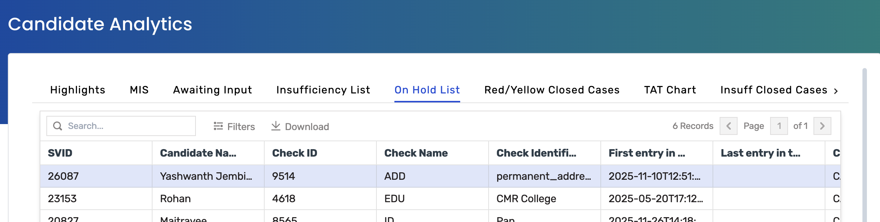Sort by SVID column header
Image resolution: width=880 pixels, height=222 pixels.
[x=60, y=153]
